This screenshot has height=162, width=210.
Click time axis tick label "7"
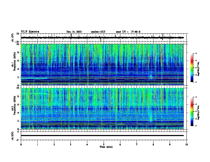(137, 145)
